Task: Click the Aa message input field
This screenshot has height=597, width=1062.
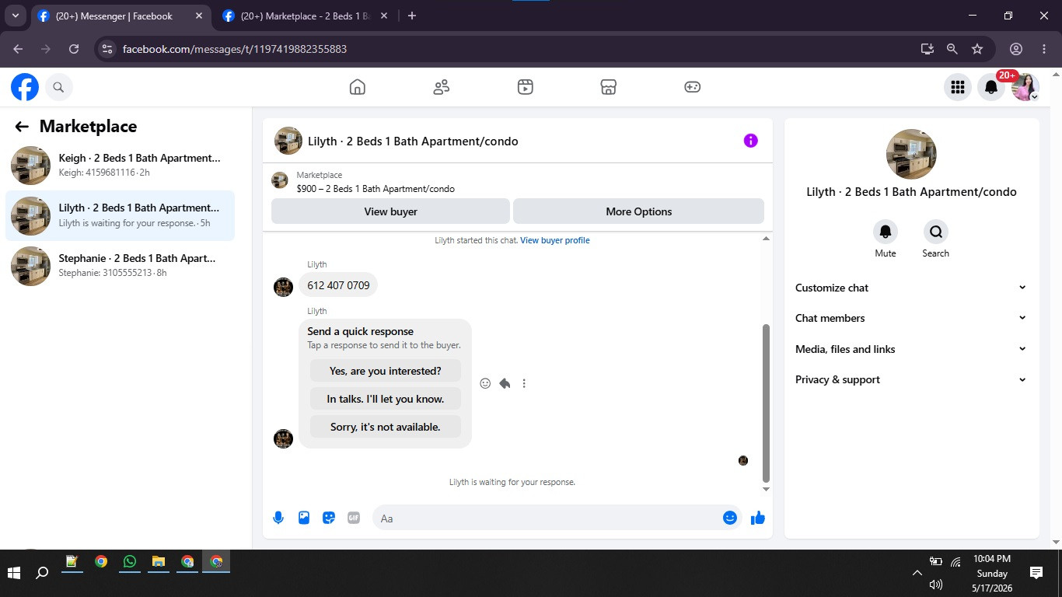Action: (548, 518)
